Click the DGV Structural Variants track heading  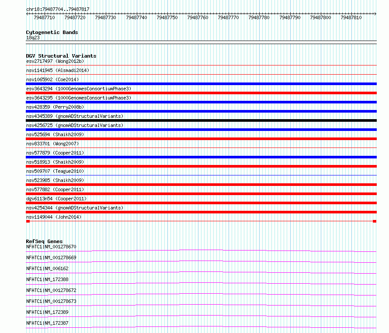tap(61, 56)
